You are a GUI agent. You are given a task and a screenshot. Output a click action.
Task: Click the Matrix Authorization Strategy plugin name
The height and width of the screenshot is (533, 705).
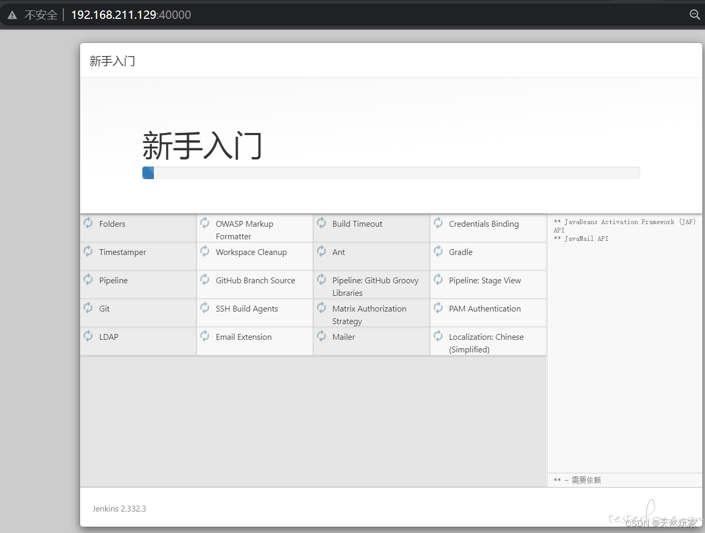[369, 315]
